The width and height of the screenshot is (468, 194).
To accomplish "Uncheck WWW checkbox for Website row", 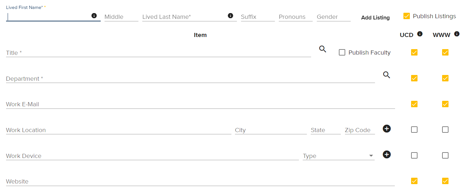I will (x=445, y=181).
